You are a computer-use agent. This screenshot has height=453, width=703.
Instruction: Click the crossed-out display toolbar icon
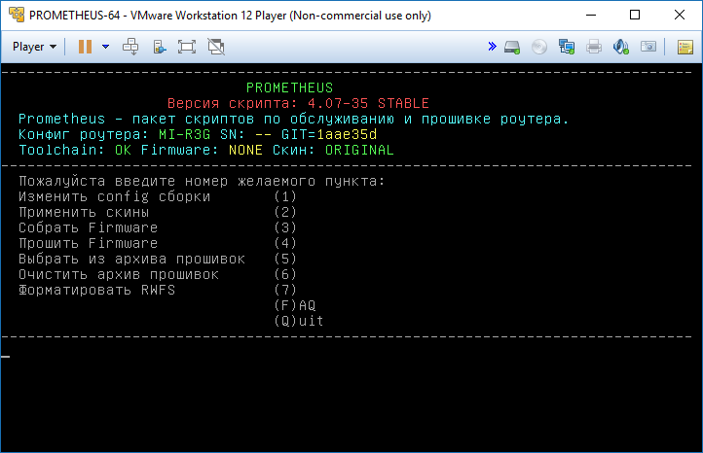[x=216, y=47]
